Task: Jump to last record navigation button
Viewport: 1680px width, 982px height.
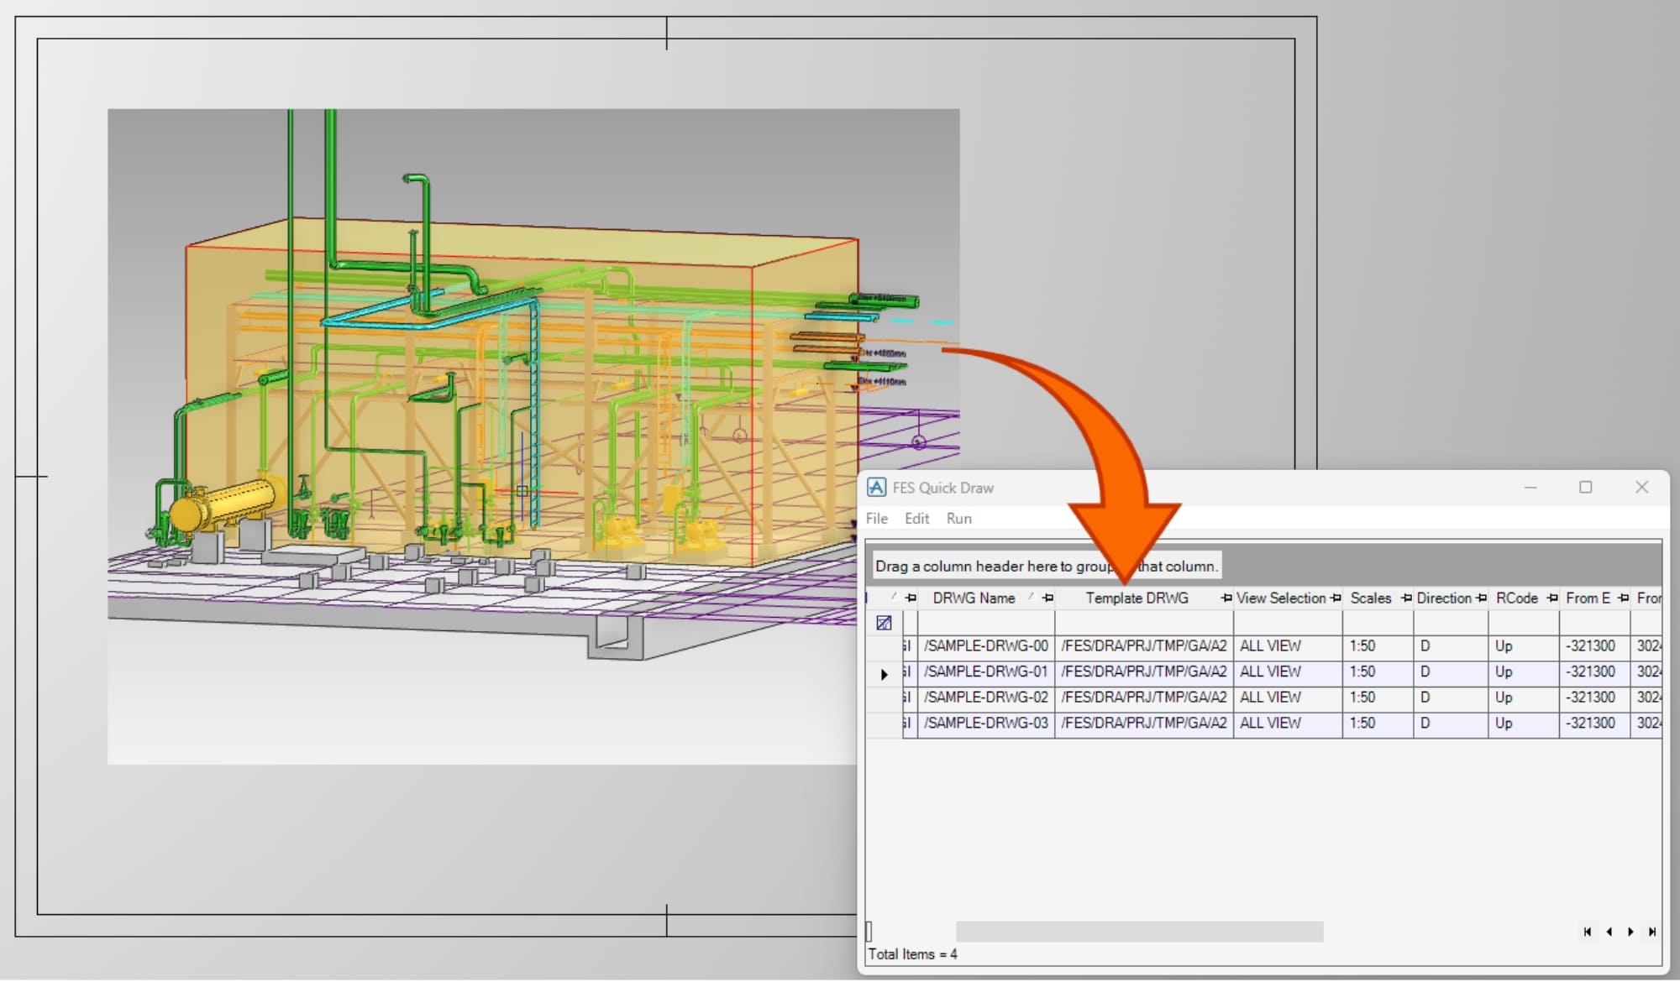Action: pyautogui.click(x=1652, y=932)
